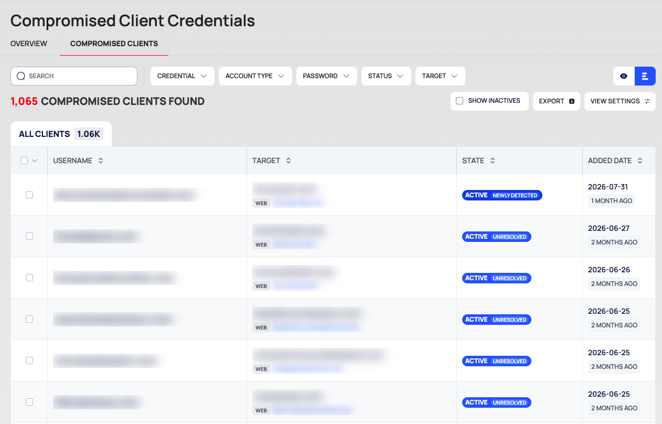Sort by State column arrows
This screenshot has height=424, width=662.
(x=493, y=161)
